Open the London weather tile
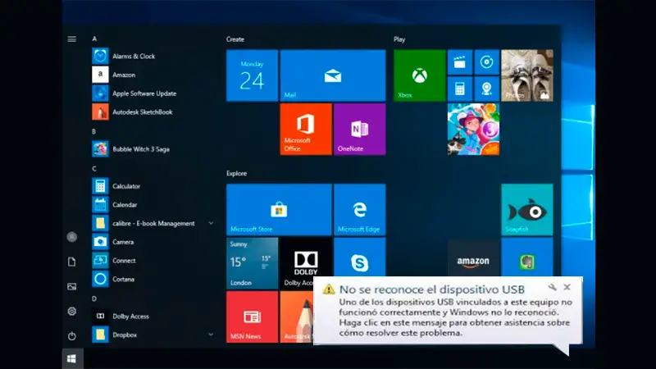Image resolution: width=656 pixels, height=369 pixels. pos(252,263)
